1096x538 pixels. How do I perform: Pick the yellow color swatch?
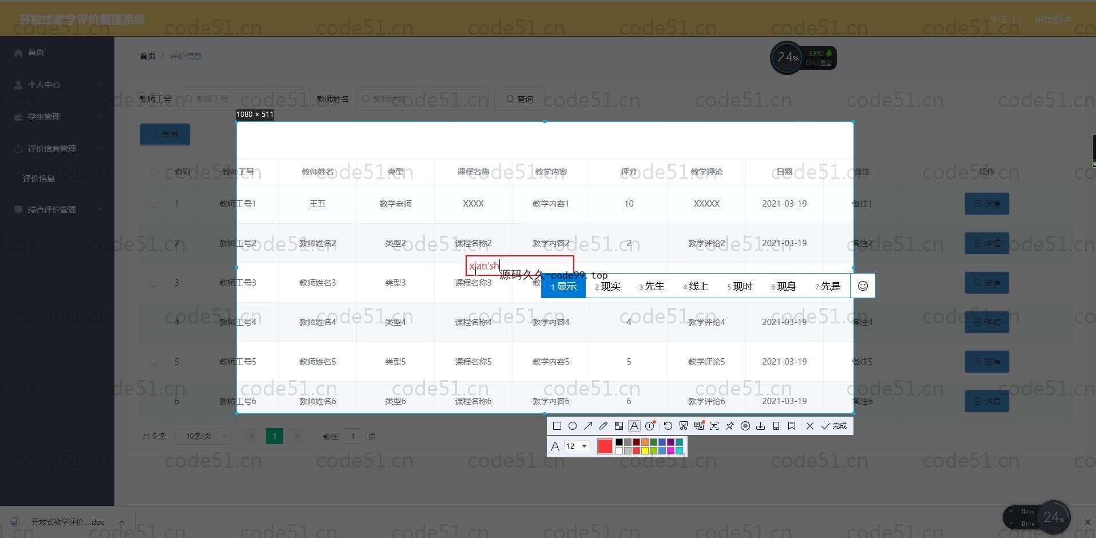[x=645, y=450]
